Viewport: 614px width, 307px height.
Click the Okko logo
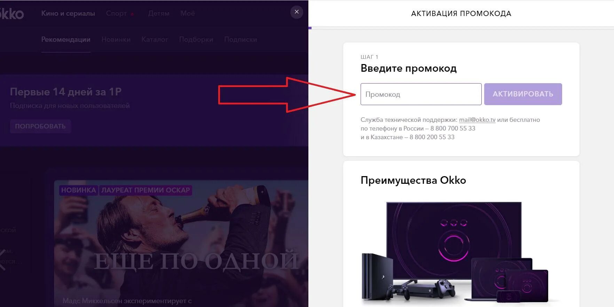point(12,14)
